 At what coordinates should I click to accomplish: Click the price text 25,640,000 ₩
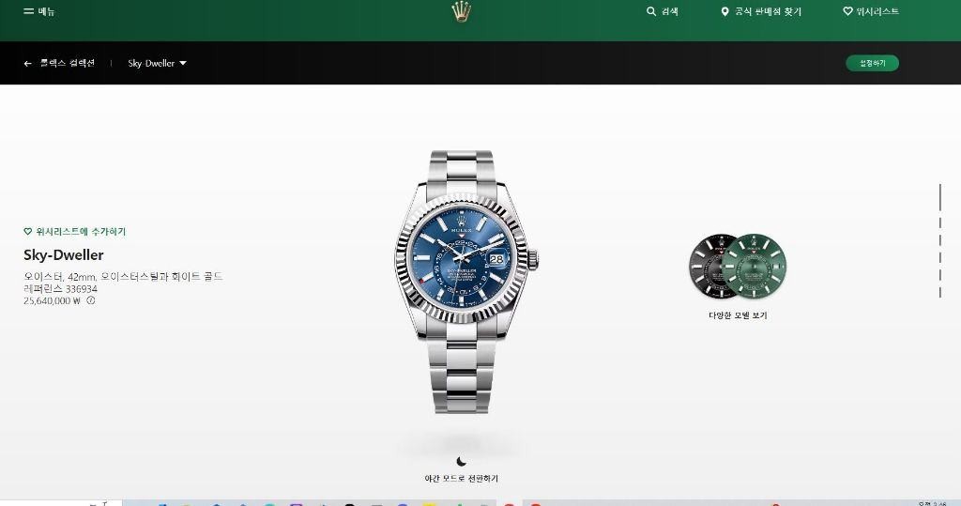click(x=53, y=300)
